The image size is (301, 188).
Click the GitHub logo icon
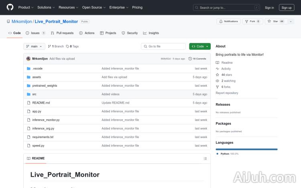(10, 7)
